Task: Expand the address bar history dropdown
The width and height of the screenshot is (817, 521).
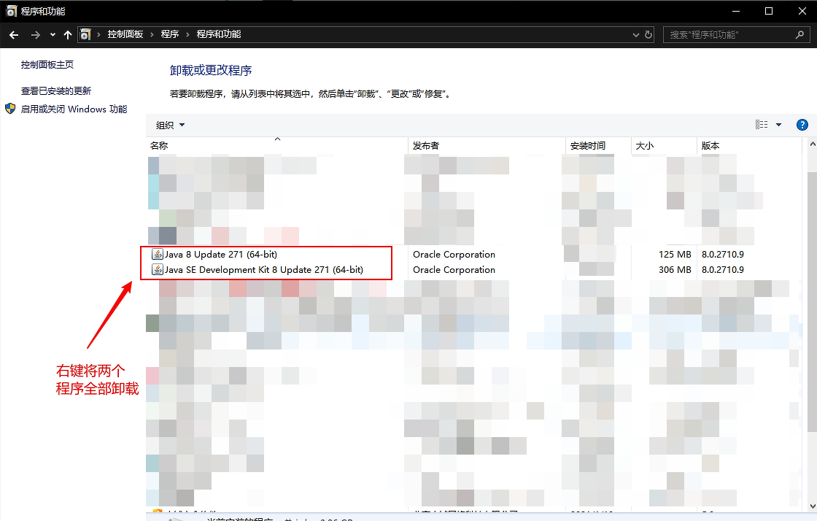Action: [x=635, y=34]
